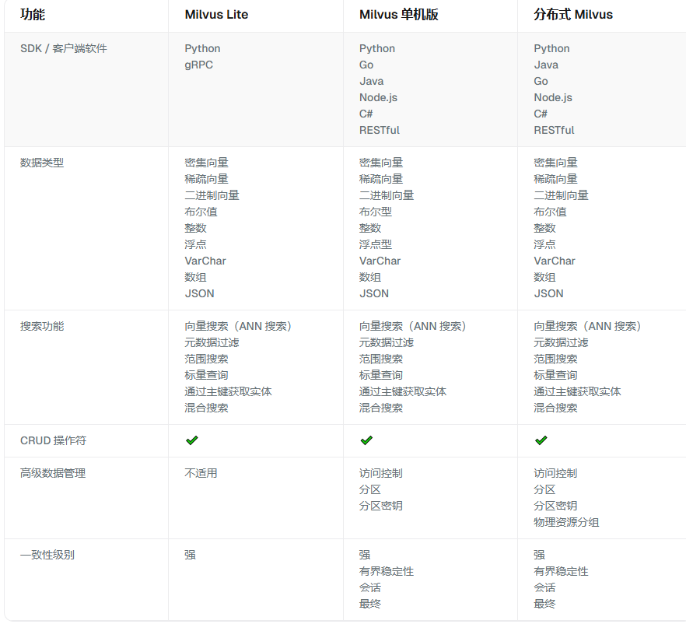Click the CRUD checkmark under 分布式 Milvus

click(x=541, y=440)
